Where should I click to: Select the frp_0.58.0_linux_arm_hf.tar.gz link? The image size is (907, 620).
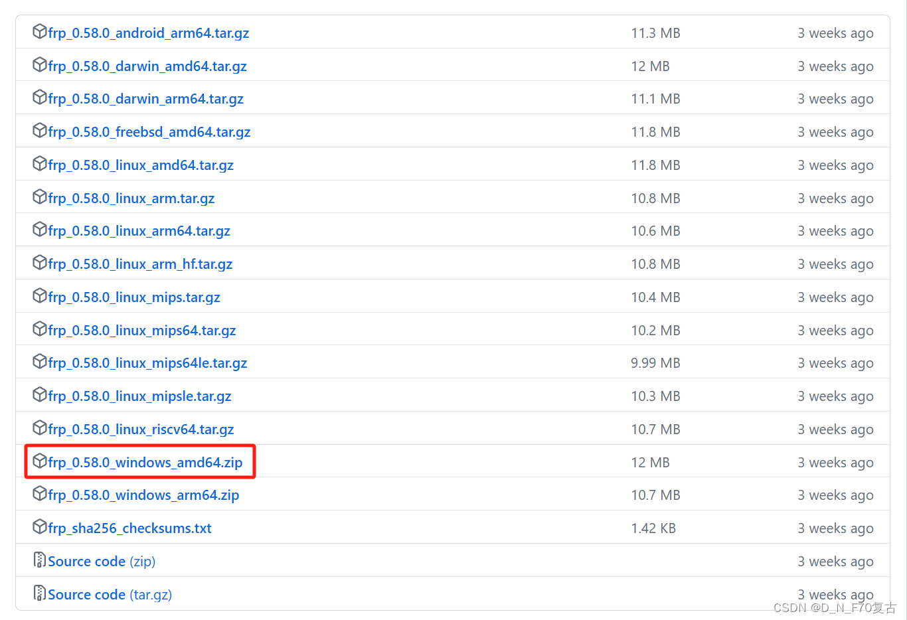click(140, 264)
